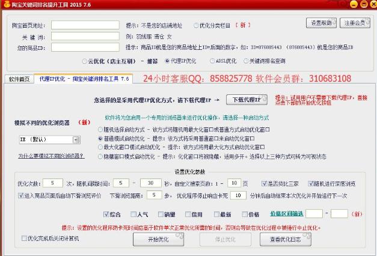Open 为什么要模拟不同的浏览器 link
This screenshot has height=256, width=377.
click(51, 156)
